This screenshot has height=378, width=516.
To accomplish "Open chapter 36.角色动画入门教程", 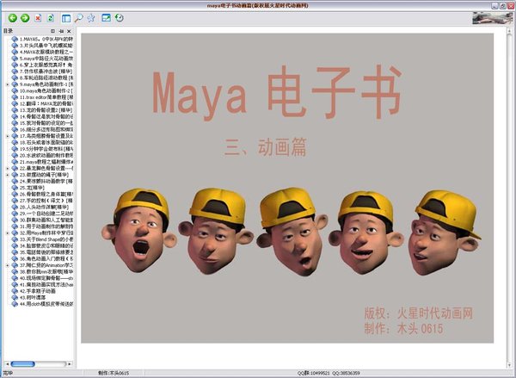I will 46,258.
